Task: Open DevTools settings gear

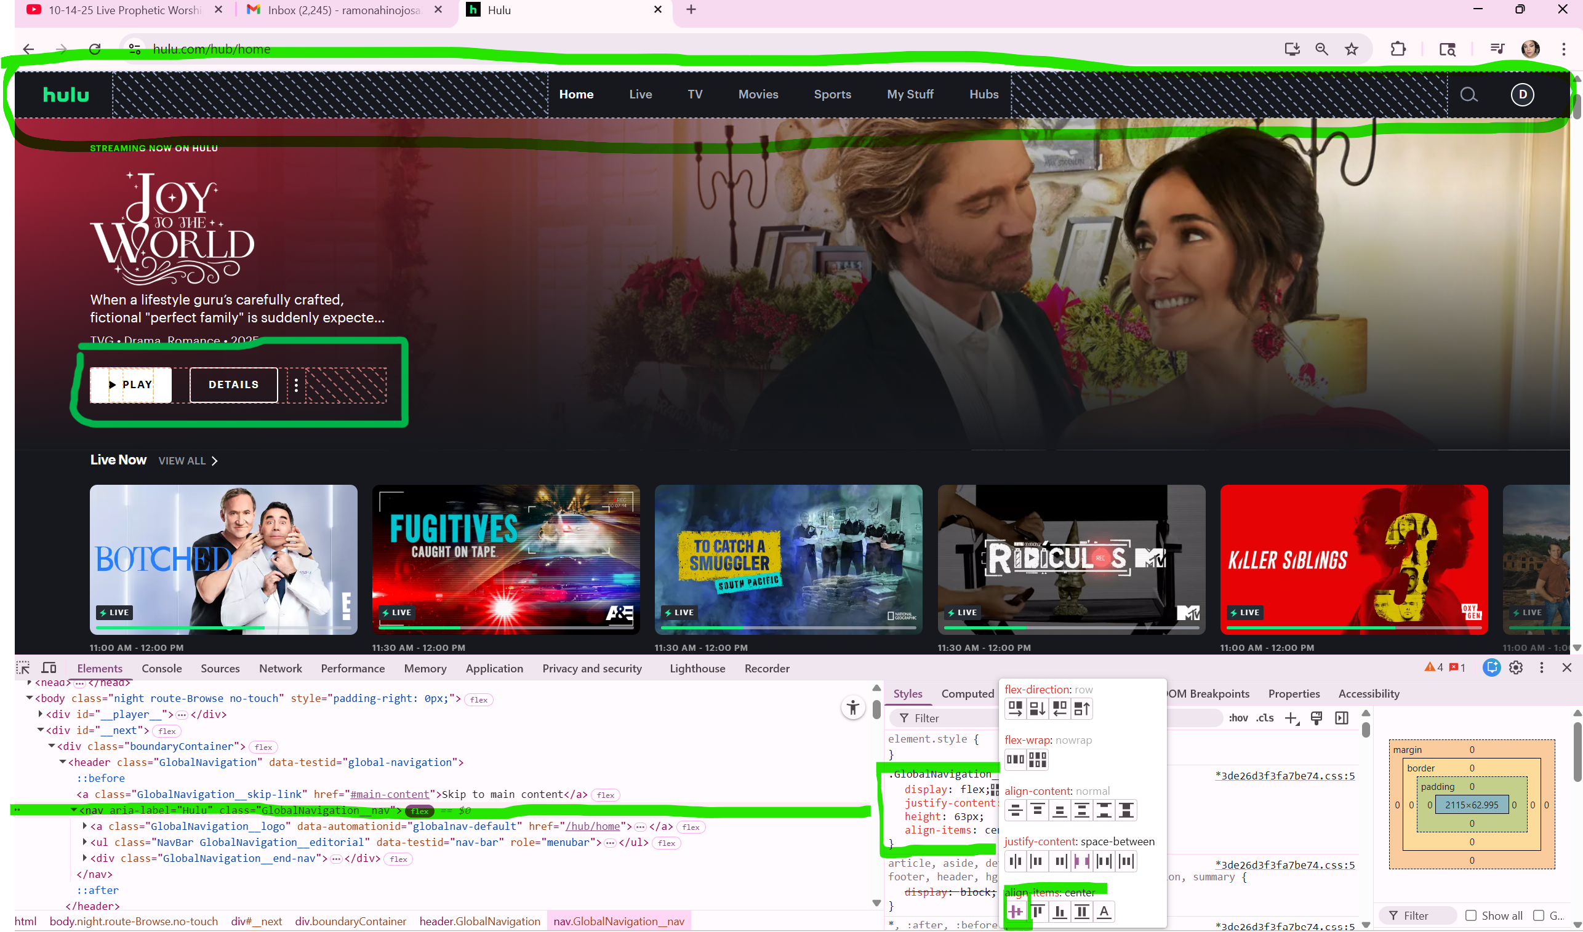Action: click(1517, 667)
